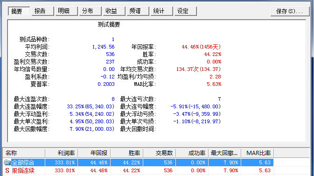The height and width of the screenshot is (176, 314).
Task: Open the 统计 tab
Action: click(x=162, y=11)
